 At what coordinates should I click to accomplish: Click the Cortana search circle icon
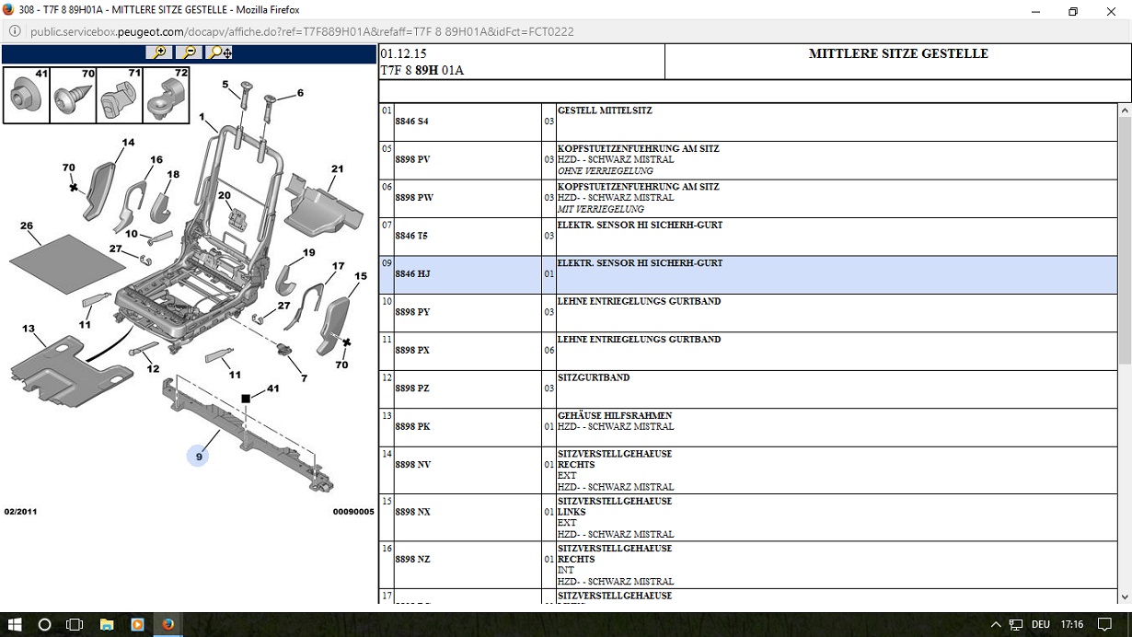pyautogui.click(x=44, y=624)
